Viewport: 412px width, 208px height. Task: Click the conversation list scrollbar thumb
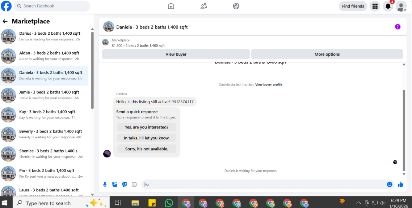pos(92,70)
